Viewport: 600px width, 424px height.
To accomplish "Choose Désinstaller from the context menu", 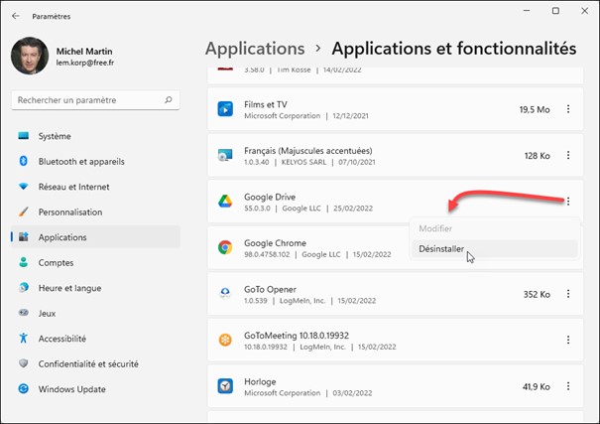I will pyautogui.click(x=441, y=249).
